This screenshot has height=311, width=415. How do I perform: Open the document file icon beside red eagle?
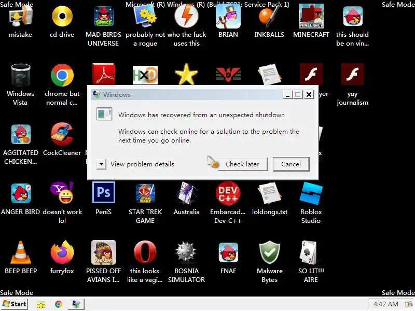(x=269, y=74)
